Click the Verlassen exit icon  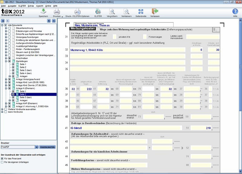click(x=155, y=11)
